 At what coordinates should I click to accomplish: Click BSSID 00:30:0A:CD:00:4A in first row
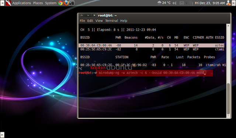click(x=96, y=45)
